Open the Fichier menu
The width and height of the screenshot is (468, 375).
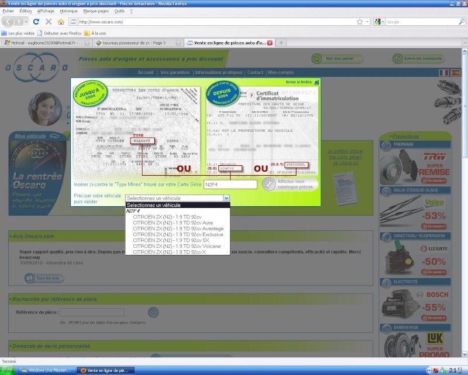point(8,11)
